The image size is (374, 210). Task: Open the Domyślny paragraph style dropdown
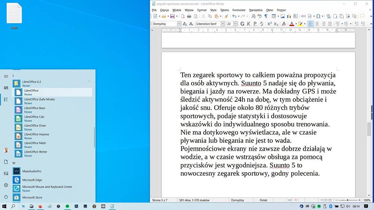pos(179,24)
